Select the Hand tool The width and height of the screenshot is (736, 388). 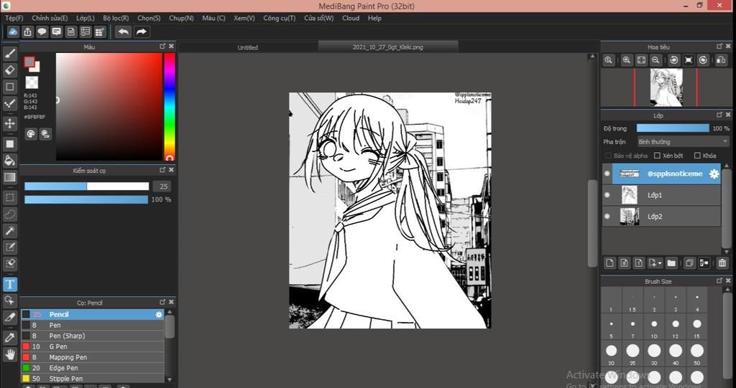[10, 354]
